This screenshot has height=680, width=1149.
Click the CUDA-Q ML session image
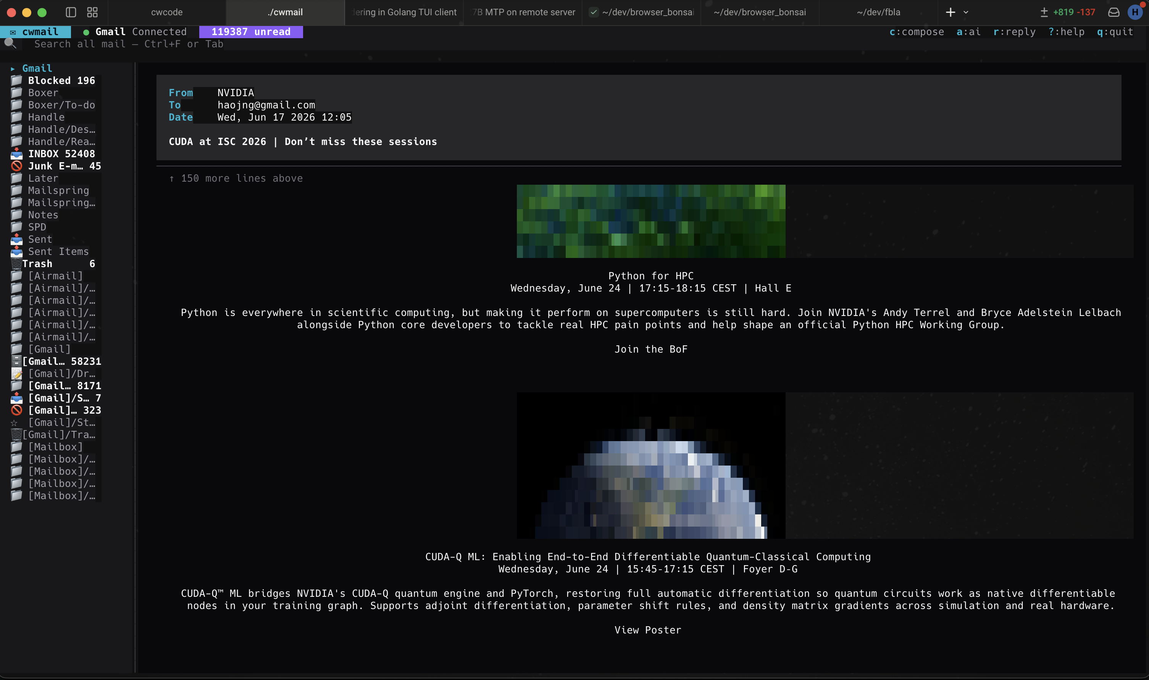tap(651, 466)
